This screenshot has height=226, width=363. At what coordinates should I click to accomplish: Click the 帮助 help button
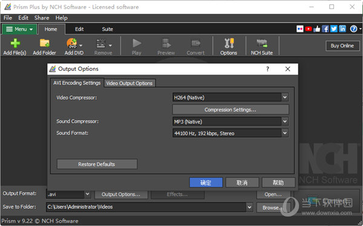click(278, 182)
